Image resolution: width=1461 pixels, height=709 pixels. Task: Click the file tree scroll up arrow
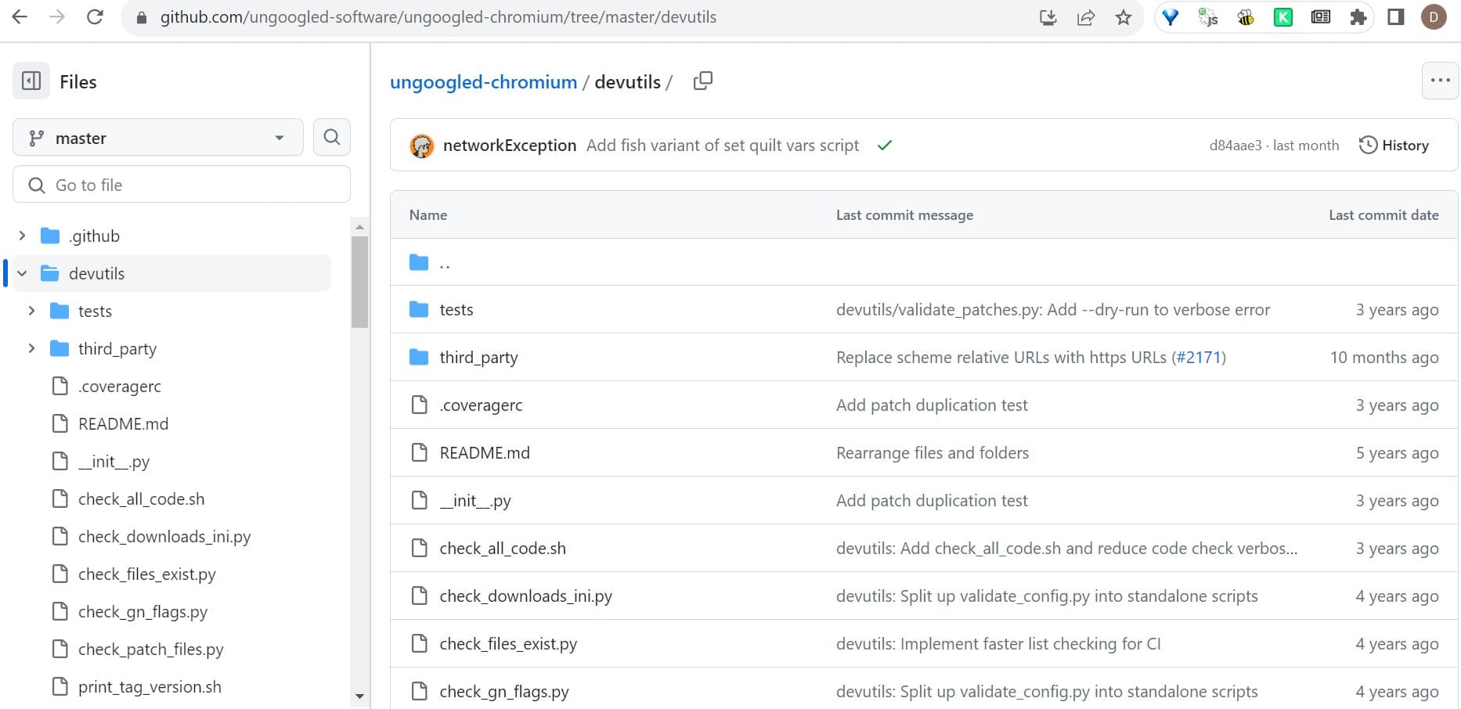[359, 227]
